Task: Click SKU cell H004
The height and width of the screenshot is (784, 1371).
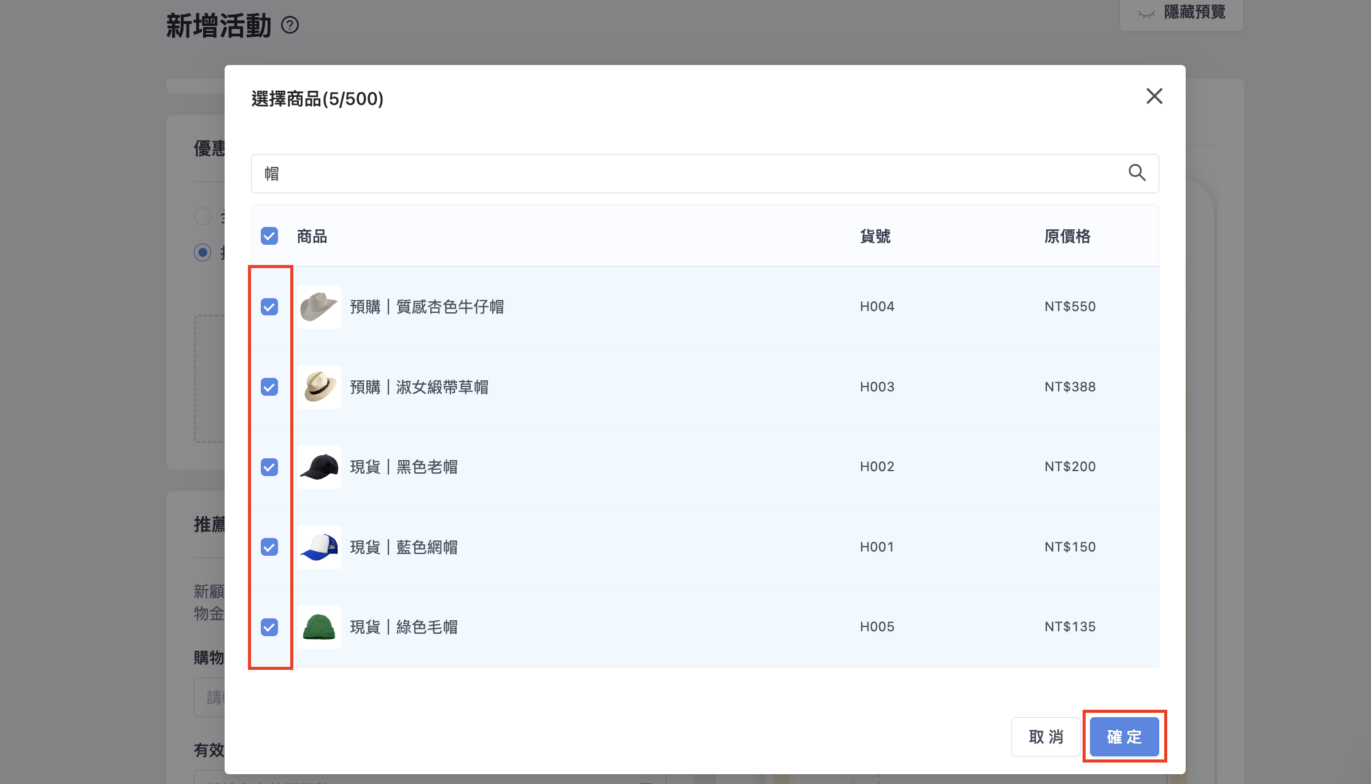Action: point(877,307)
